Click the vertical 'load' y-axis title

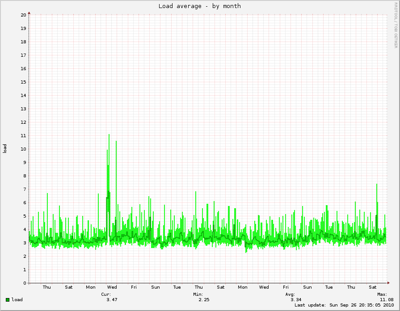point(4,148)
